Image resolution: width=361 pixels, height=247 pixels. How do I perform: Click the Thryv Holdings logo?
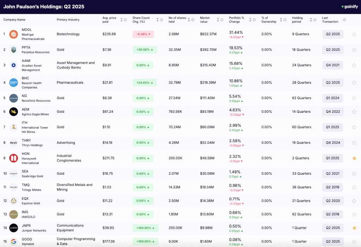[14, 143]
